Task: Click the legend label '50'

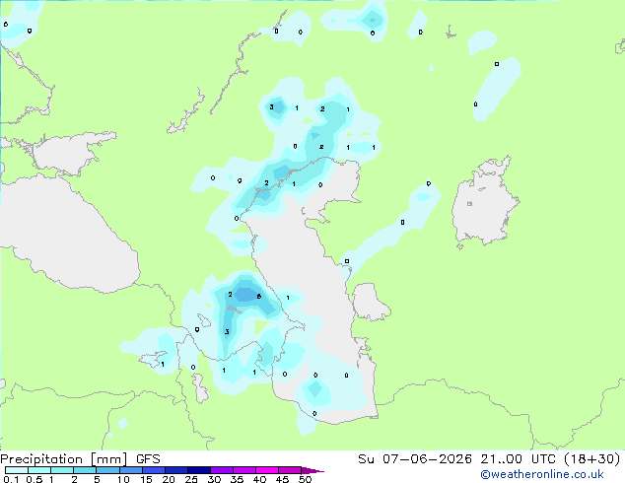Action: pyautogui.click(x=305, y=479)
